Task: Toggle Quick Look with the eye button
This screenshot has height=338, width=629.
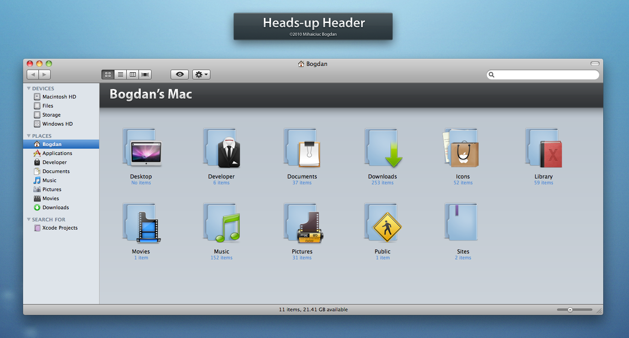Action: coord(180,75)
